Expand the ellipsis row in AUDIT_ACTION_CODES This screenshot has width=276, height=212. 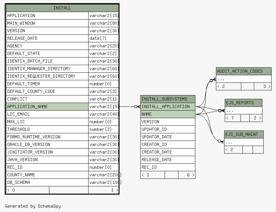click(x=243, y=79)
